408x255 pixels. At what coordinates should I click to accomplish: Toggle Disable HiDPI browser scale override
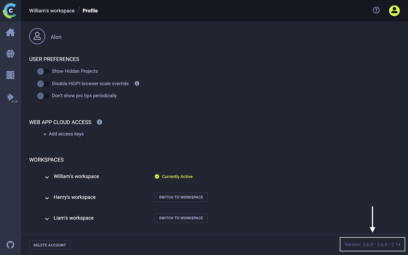pyautogui.click(x=43, y=84)
